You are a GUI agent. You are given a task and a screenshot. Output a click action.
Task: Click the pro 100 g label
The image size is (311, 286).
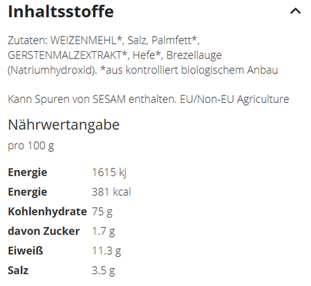click(31, 146)
